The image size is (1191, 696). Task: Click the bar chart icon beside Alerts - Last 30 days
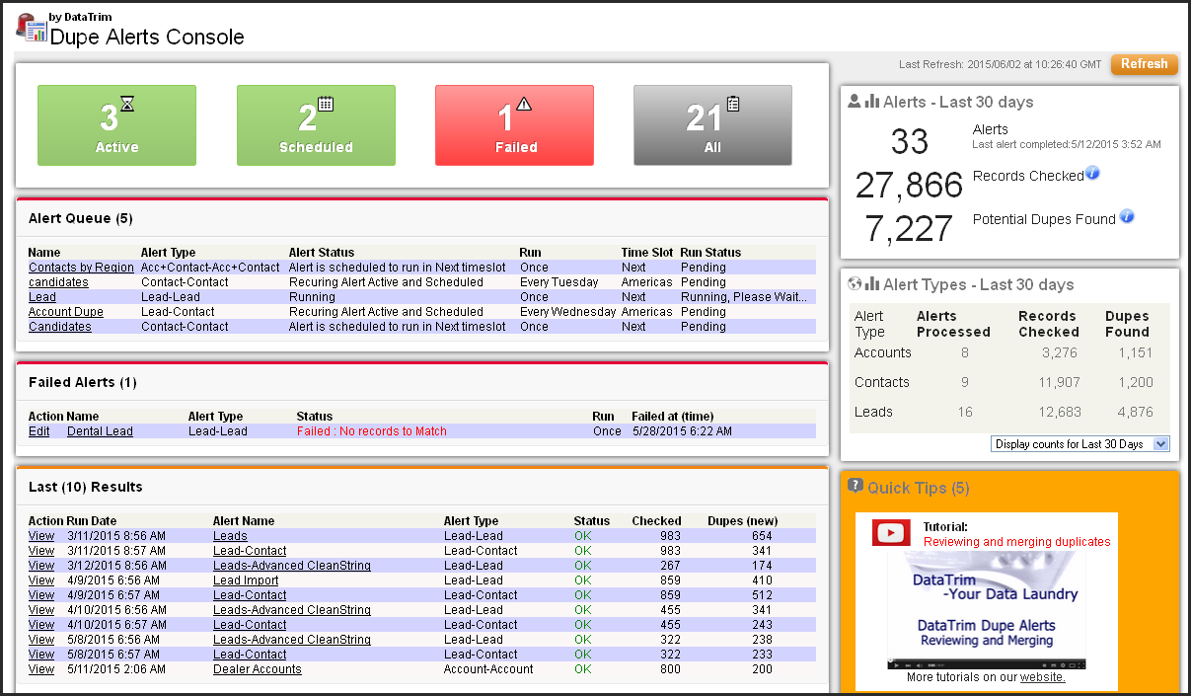[871, 102]
